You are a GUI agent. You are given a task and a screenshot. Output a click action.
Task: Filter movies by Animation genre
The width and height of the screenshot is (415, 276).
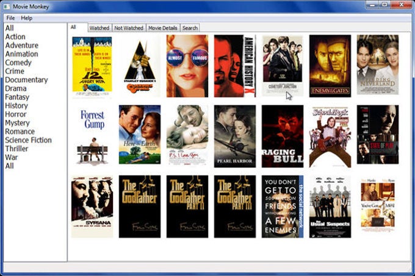(x=22, y=54)
